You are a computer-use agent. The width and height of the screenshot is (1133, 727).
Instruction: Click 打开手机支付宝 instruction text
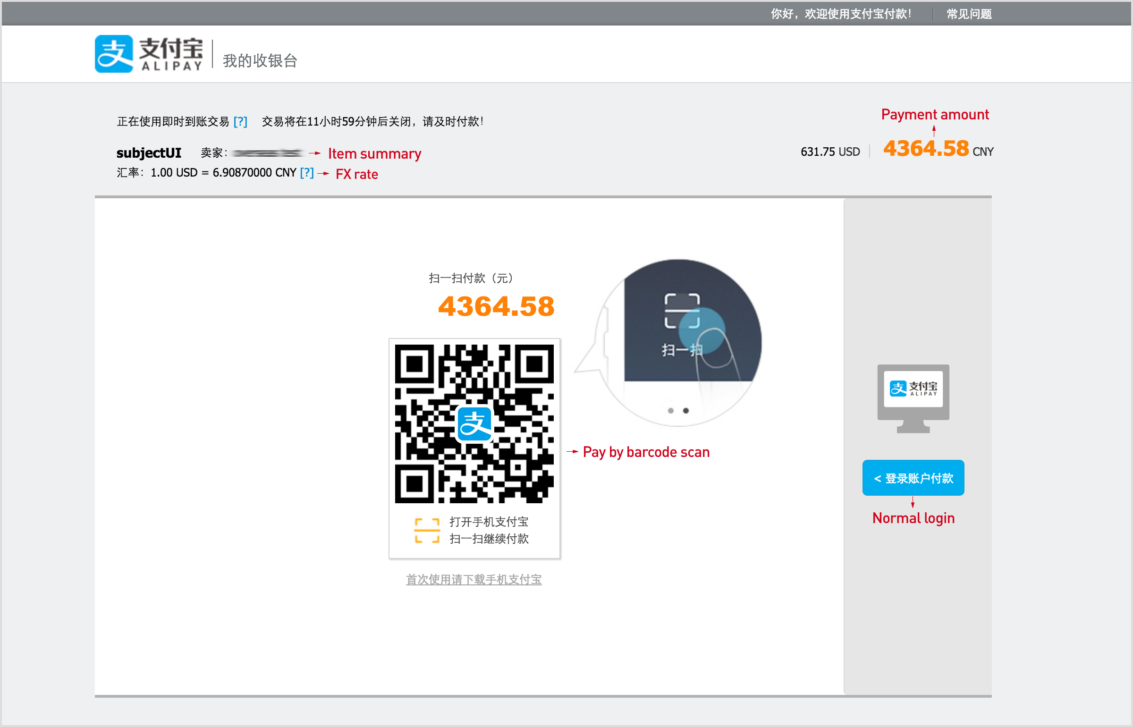[489, 522]
